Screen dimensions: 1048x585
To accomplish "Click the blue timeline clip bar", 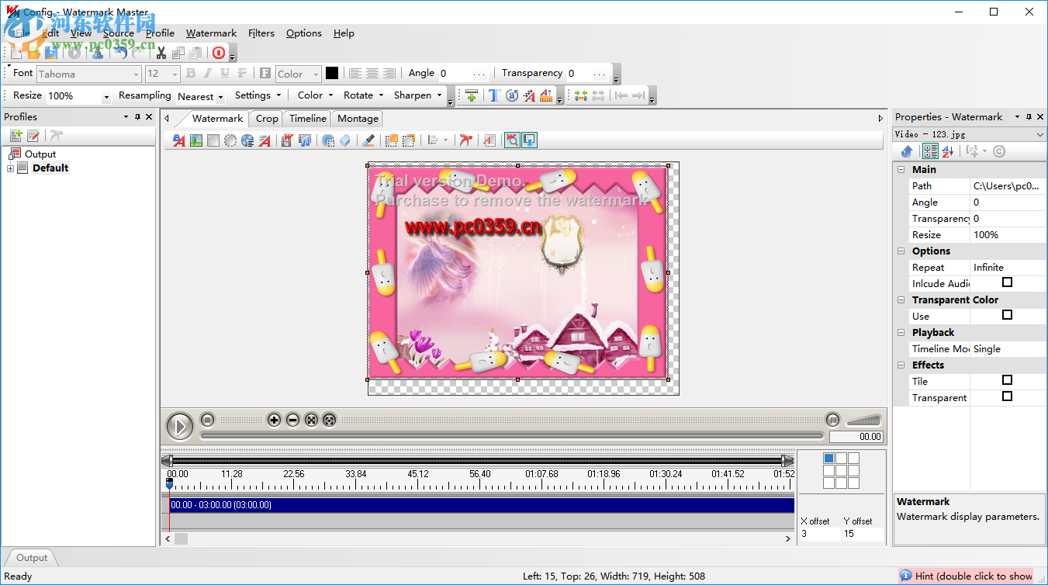I will 481,505.
